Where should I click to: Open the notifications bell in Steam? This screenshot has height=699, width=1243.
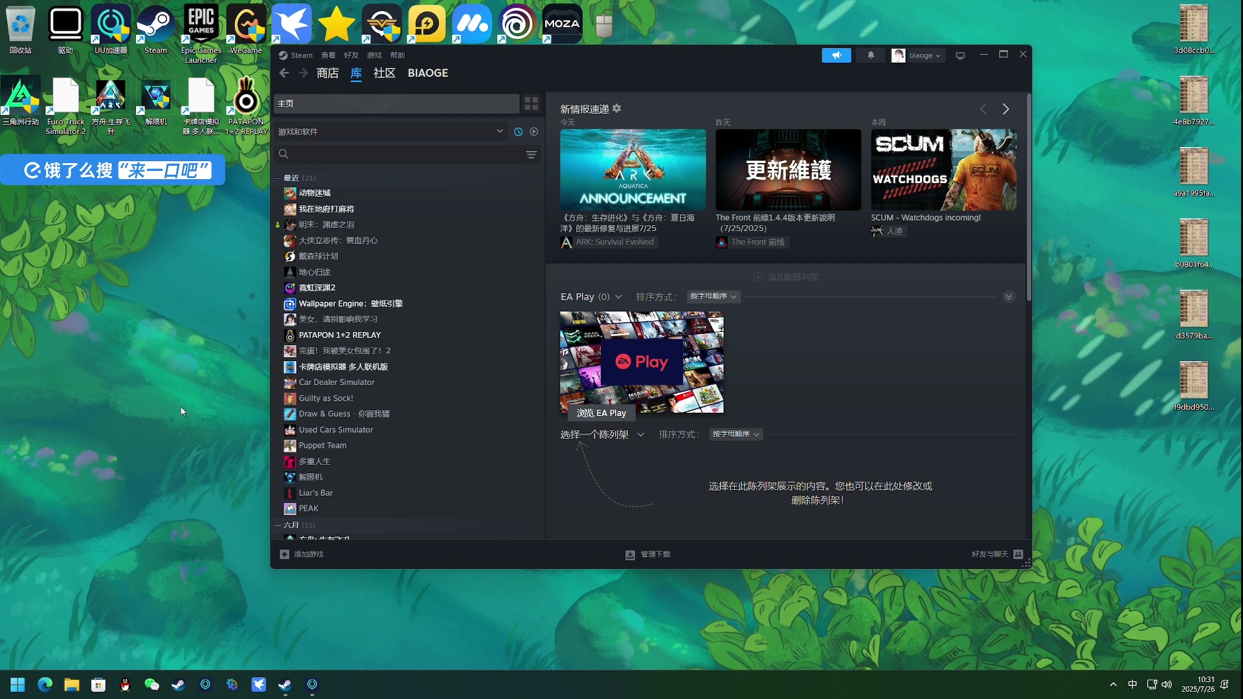click(871, 55)
